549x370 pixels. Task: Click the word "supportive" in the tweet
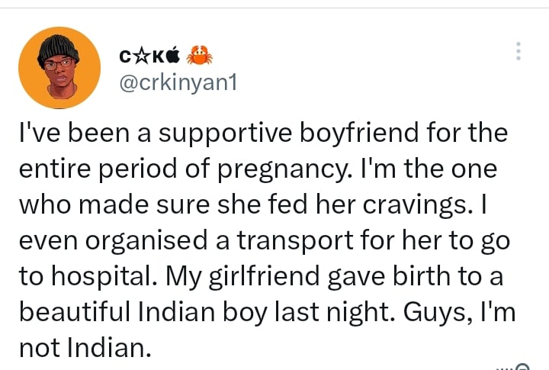click(225, 134)
